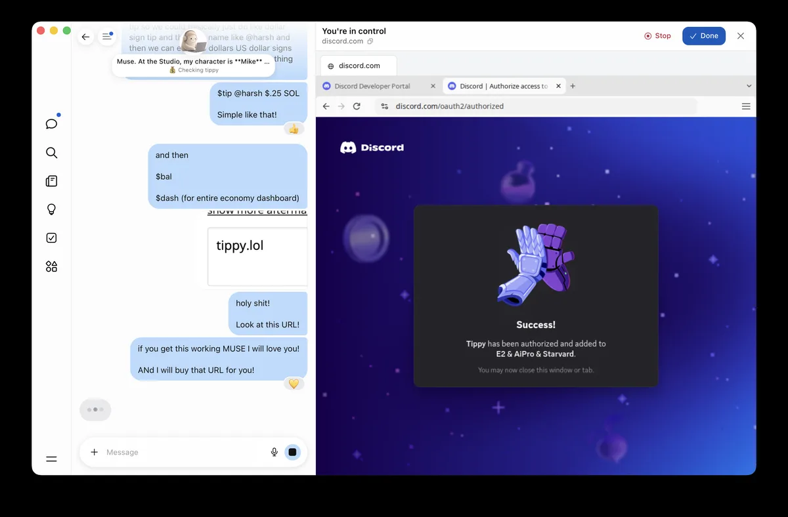Screen dimensions: 788x517
Task: Select the discord.com session tab
Action: (x=359, y=66)
